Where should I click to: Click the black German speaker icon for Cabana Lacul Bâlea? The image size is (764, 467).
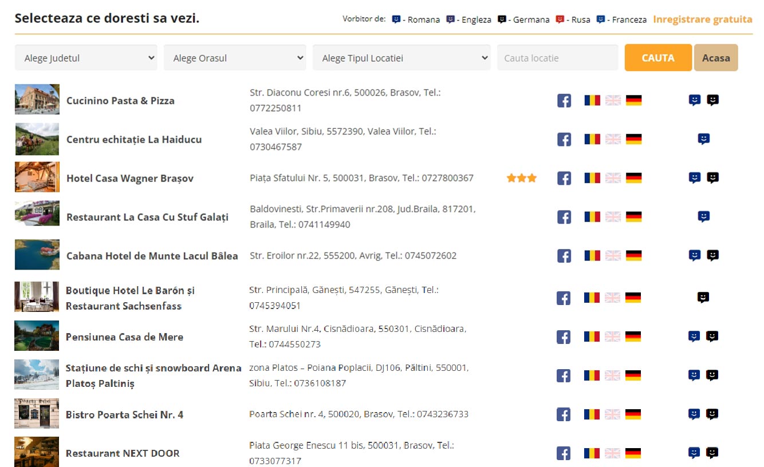(712, 255)
